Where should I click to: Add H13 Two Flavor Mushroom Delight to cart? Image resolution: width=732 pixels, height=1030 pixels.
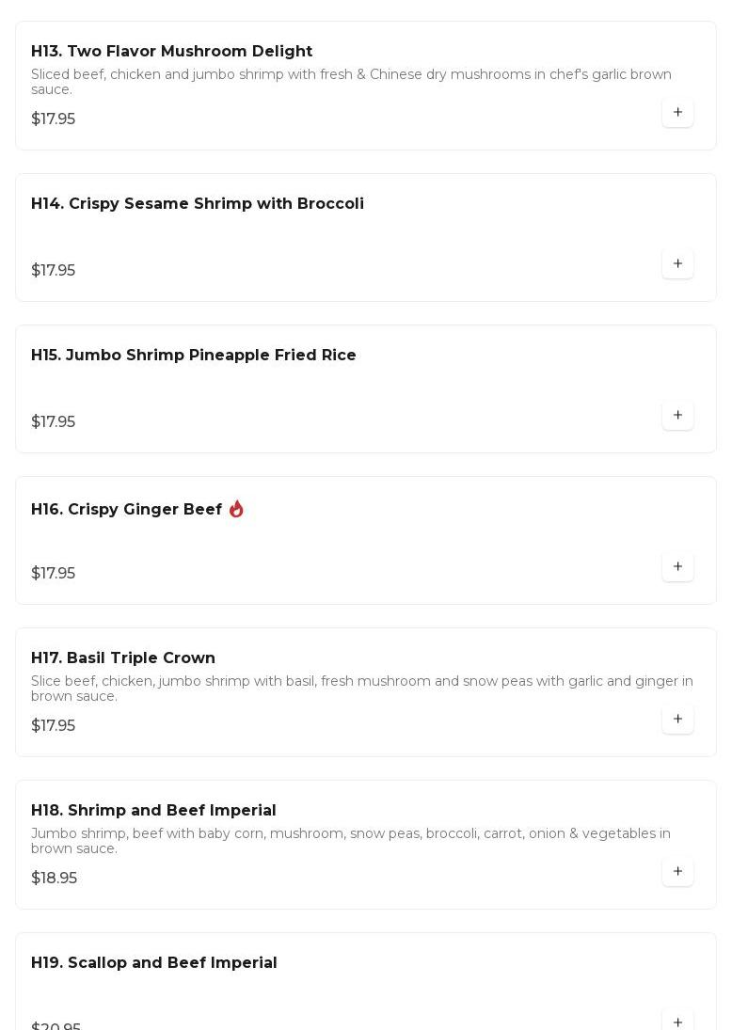pyautogui.click(x=677, y=113)
